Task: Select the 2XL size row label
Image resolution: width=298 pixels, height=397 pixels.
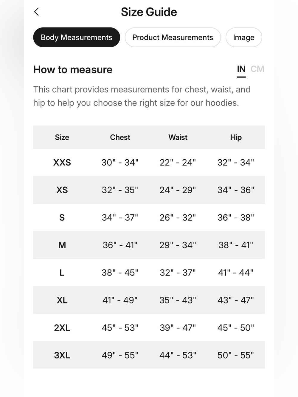Action: 62,328
